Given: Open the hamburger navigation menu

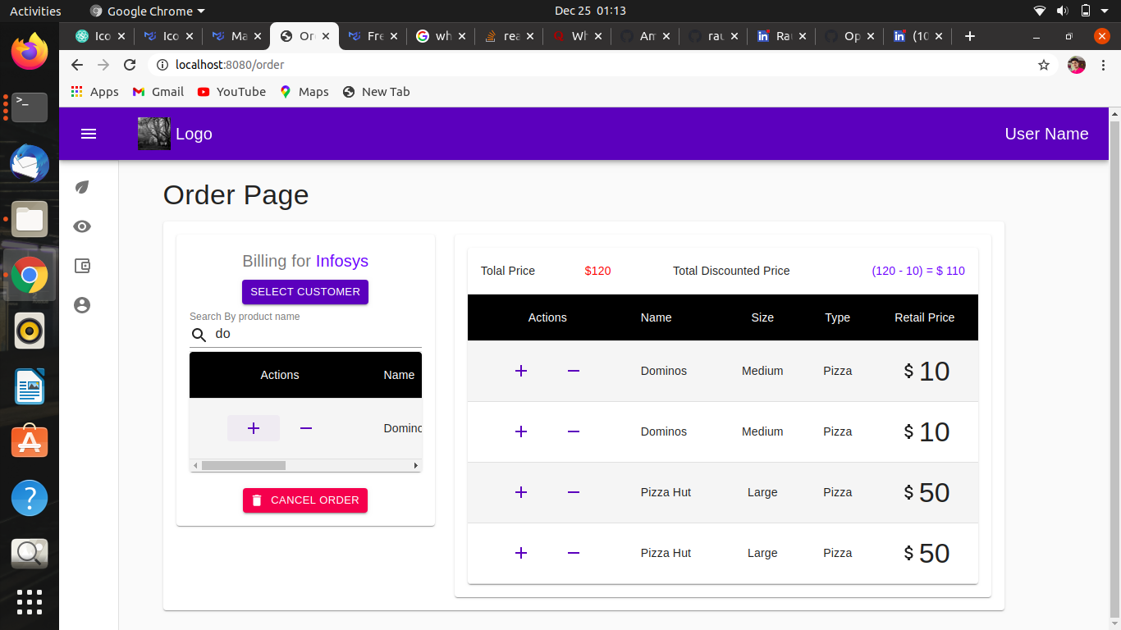Looking at the screenshot, I should click(89, 134).
